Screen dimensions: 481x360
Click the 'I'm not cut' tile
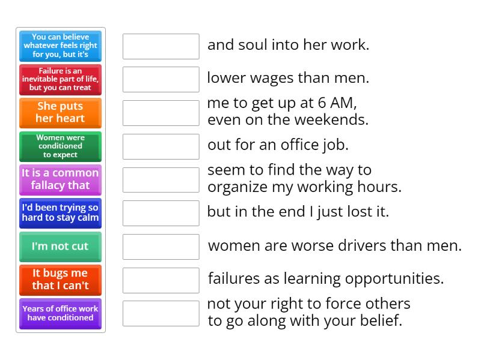click(60, 247)
